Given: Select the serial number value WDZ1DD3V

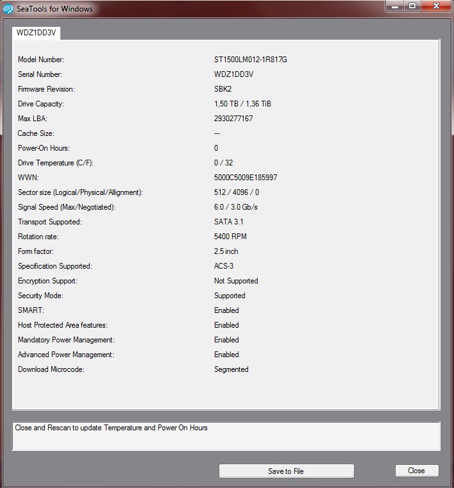Looking at the screenshot, I should tap(233, 74).
